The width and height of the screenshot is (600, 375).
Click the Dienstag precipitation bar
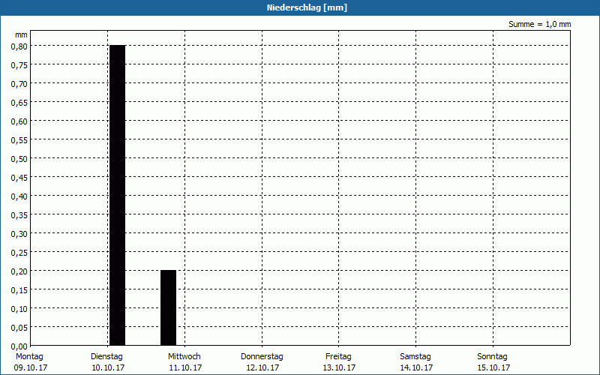[x=117, y=195]
